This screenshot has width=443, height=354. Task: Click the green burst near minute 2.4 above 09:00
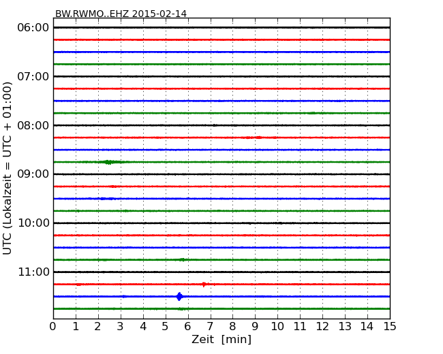109,162
